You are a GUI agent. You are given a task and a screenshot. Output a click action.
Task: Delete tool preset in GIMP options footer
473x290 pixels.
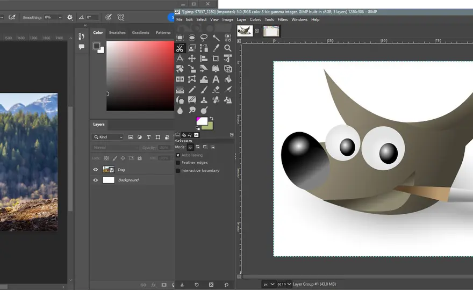(211, 285)
